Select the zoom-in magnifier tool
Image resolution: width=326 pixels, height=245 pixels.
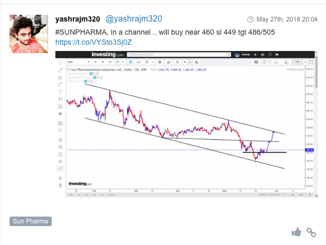click(60, 130)
